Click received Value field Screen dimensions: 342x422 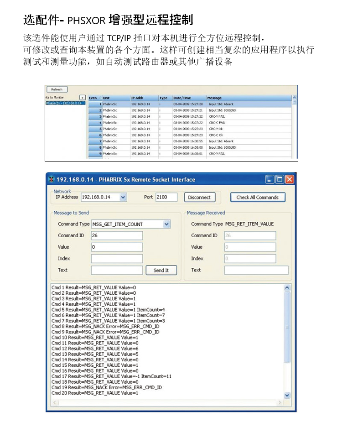250,247
